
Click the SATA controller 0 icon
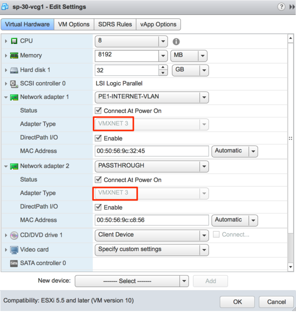click(x=14, y=263)
